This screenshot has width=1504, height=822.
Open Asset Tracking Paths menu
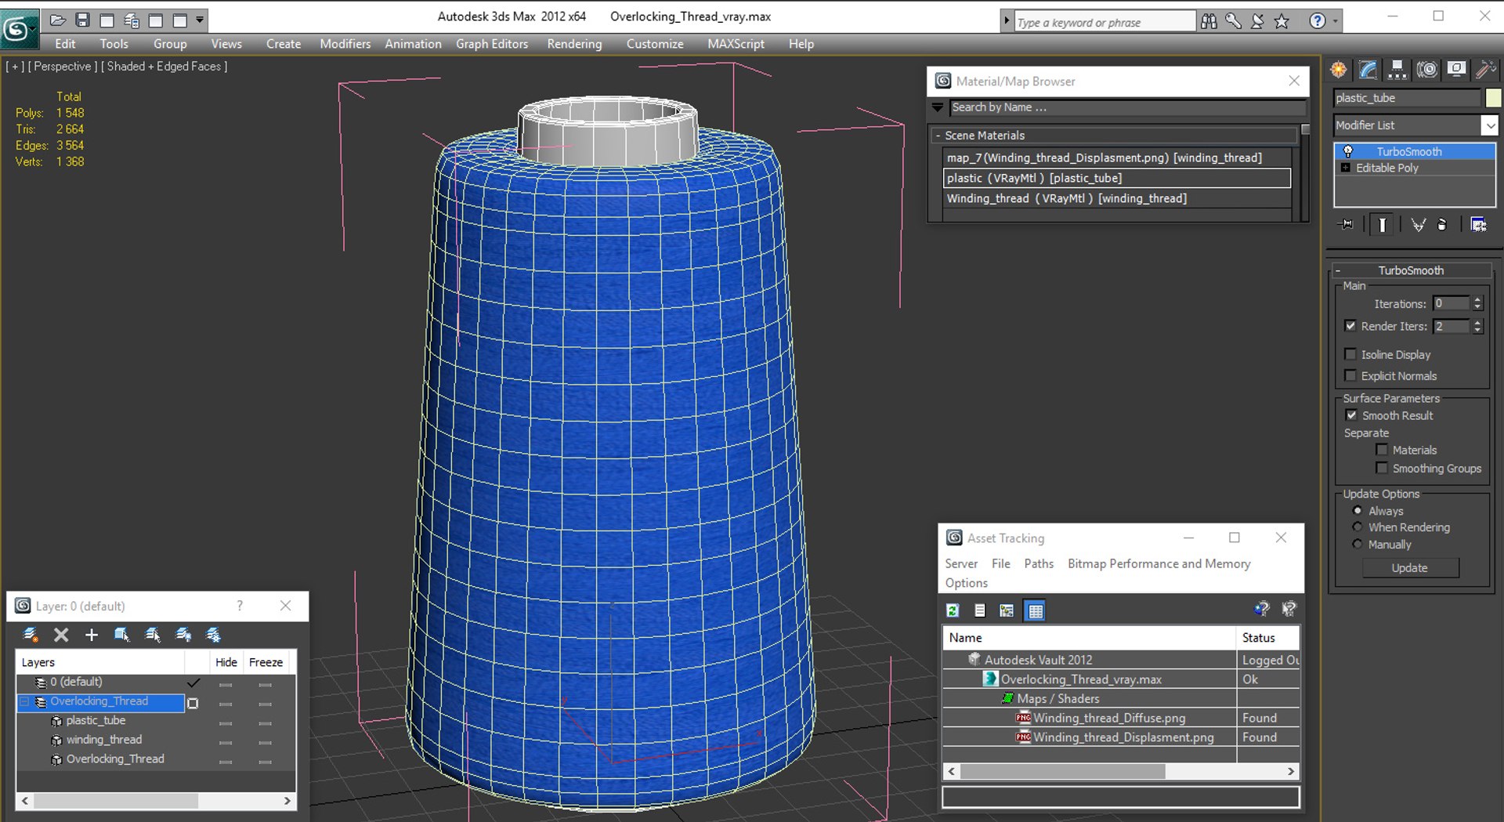tap(1039, 563)
